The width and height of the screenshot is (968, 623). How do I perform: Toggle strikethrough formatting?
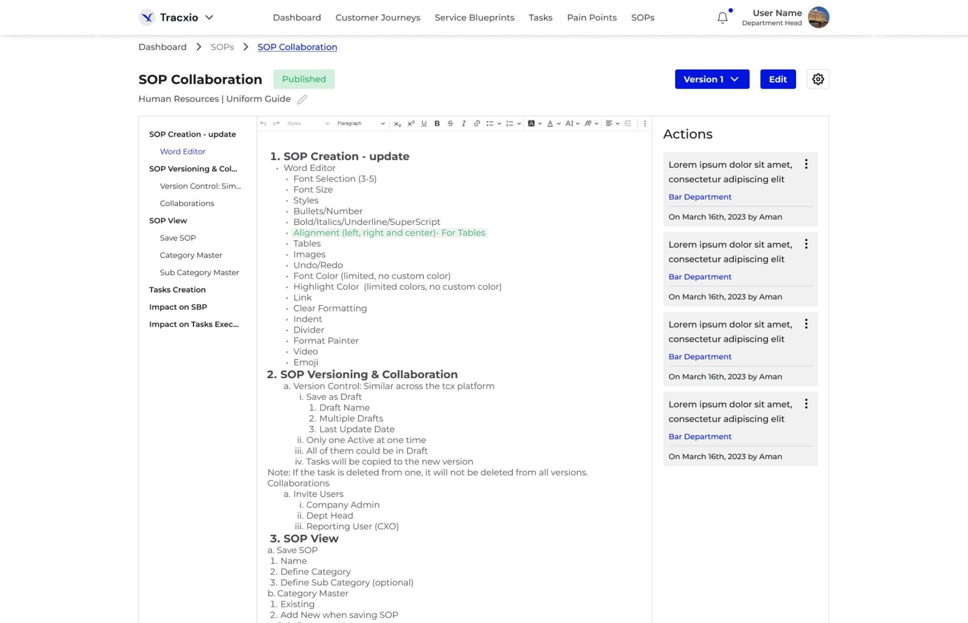pos(450,123)
